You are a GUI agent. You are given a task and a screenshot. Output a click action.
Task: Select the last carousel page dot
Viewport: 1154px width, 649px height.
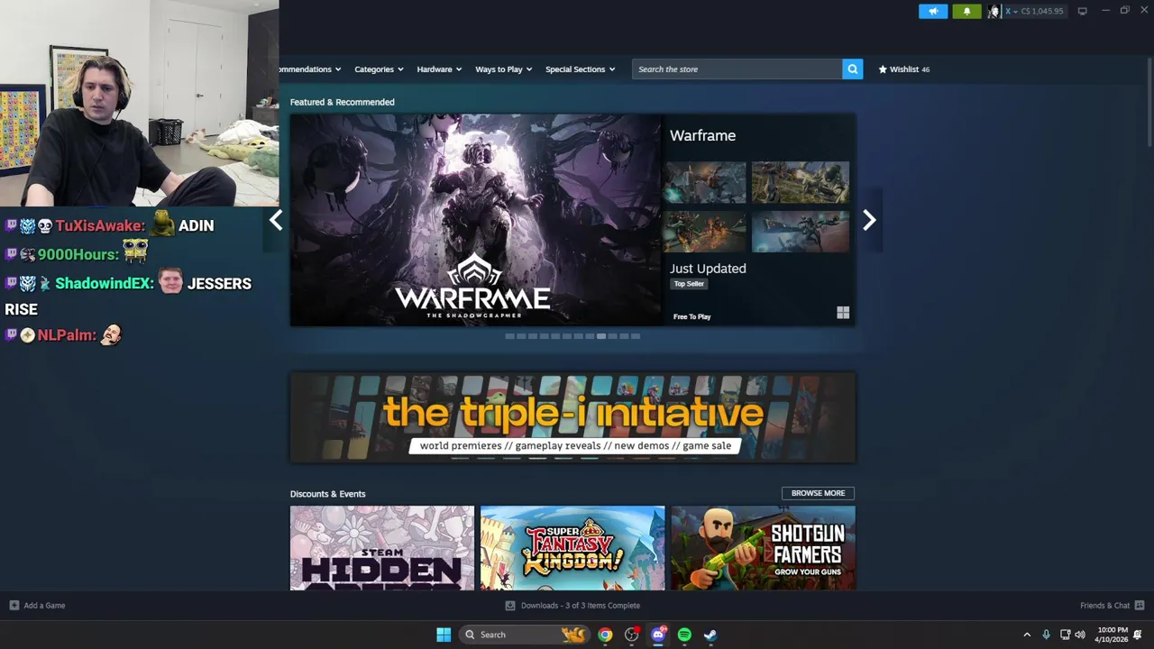coord(636,336)
